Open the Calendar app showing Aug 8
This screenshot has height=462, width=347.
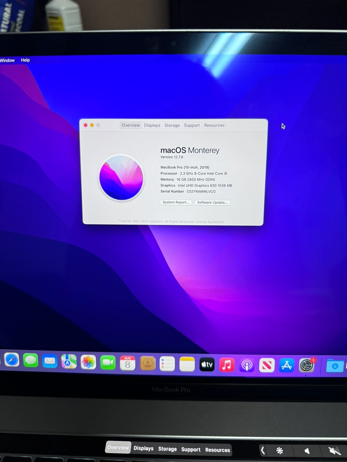[128, 363]
